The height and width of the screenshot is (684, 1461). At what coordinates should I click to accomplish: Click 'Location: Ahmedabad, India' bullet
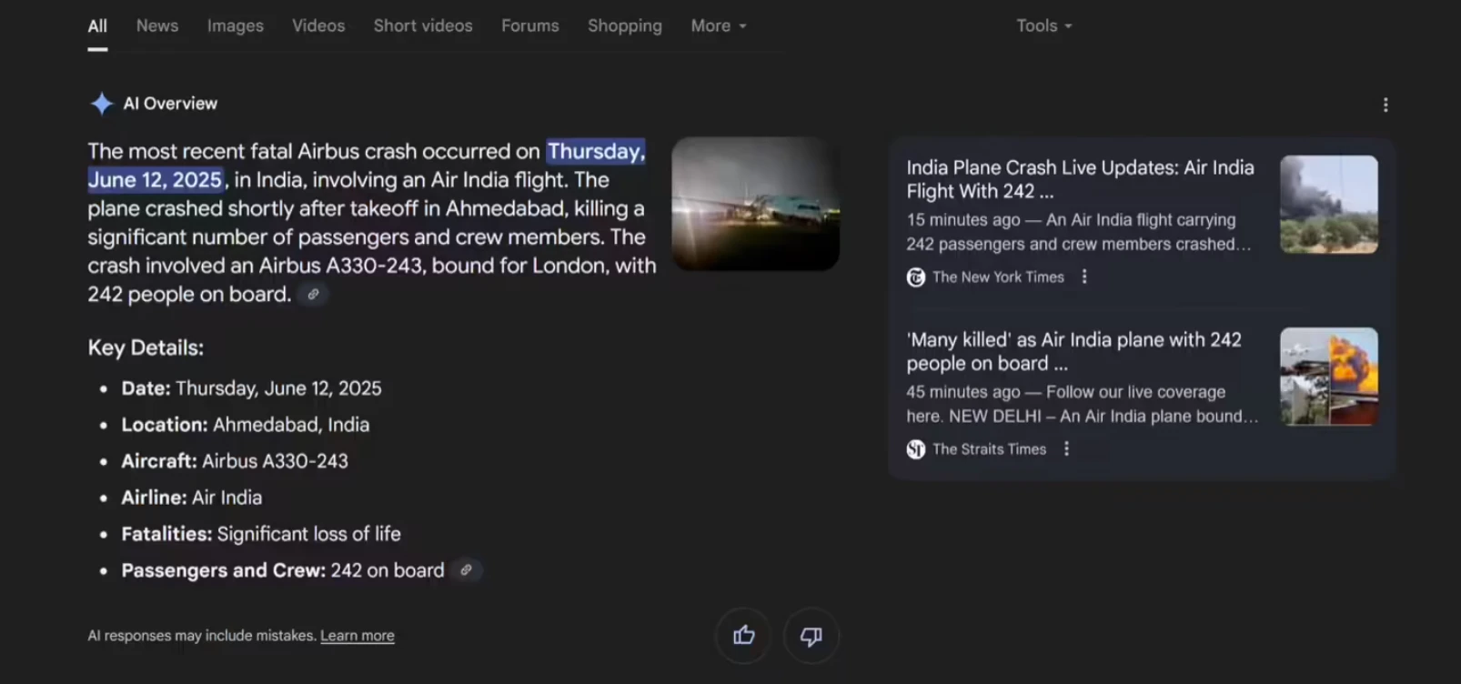246,425
